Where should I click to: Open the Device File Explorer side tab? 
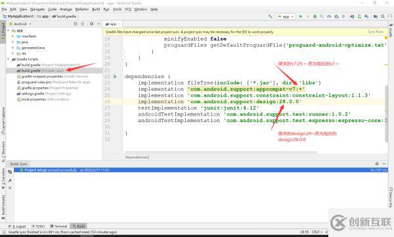pos(391,198)
